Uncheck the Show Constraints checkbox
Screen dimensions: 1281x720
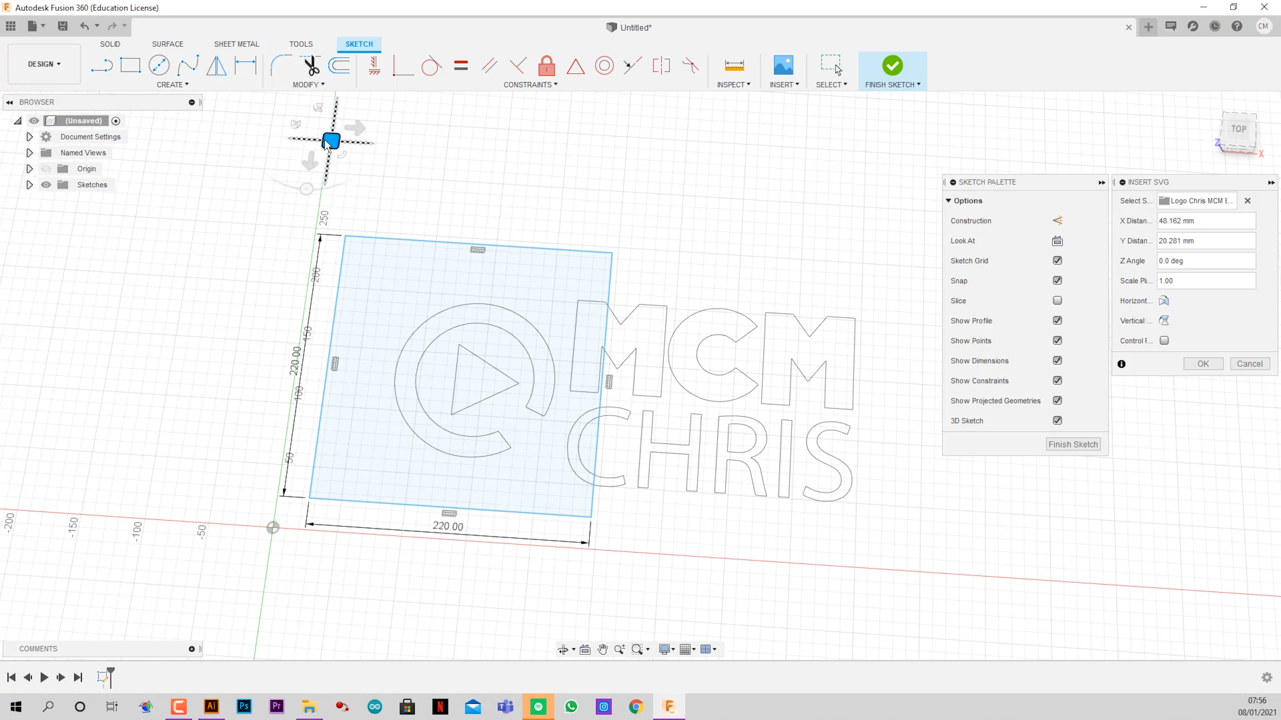[1057, 381]
